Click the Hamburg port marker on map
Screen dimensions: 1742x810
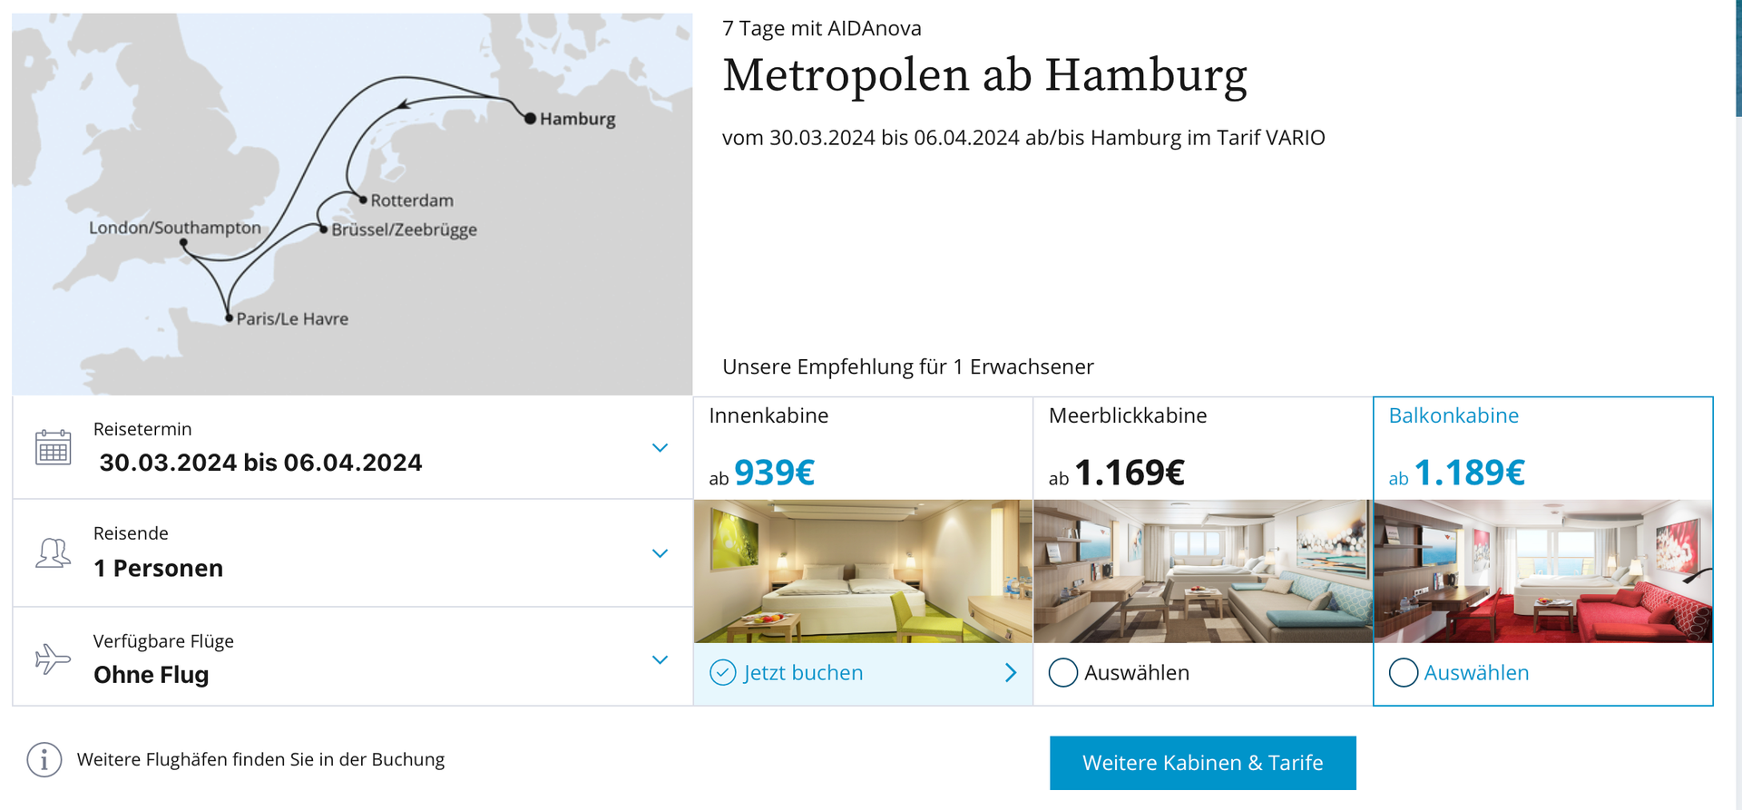click(530, 118)
